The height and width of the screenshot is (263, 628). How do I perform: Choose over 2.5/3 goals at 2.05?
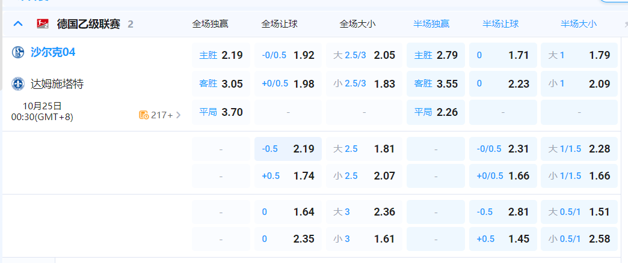pos(364,55)
